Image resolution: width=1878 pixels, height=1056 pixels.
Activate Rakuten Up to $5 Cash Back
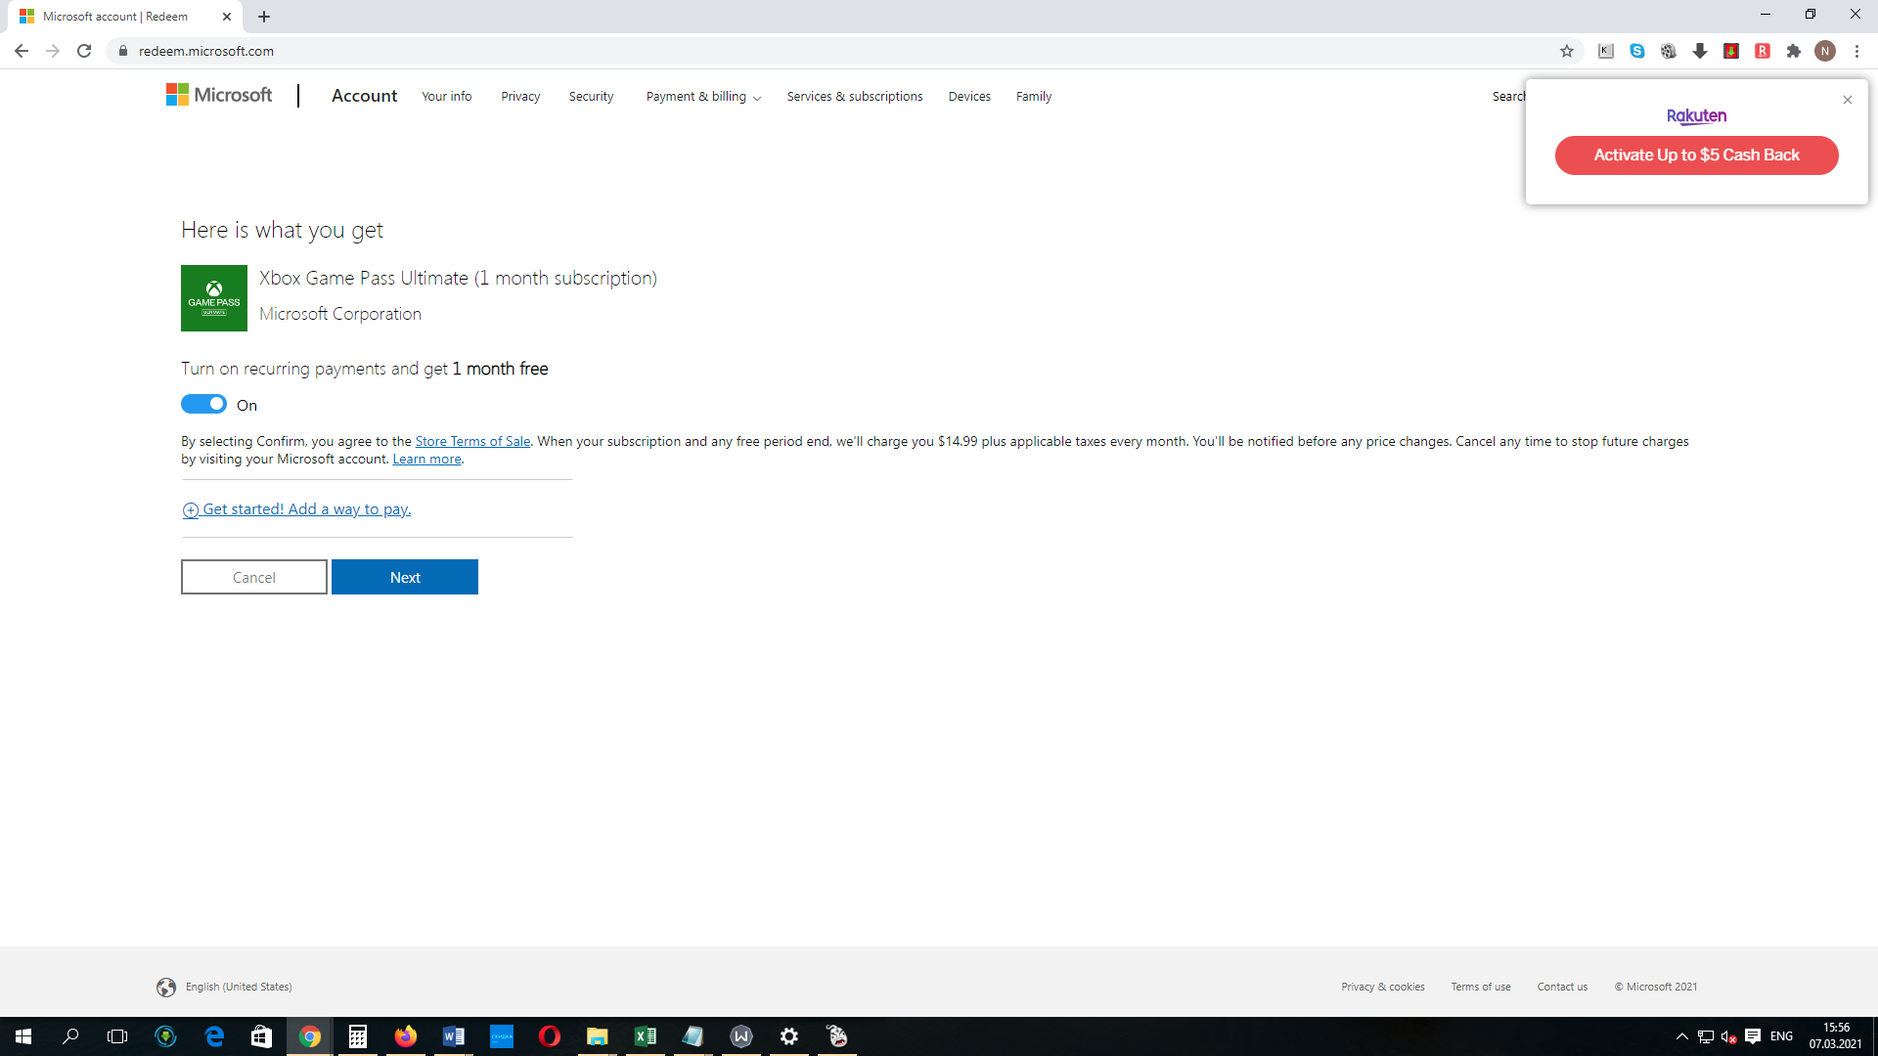point(1697,155)
